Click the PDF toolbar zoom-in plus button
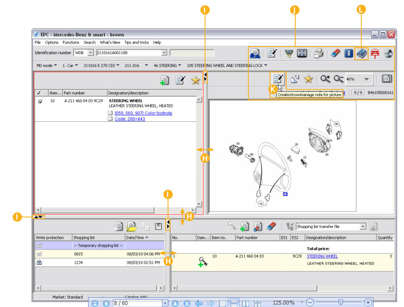This screenshot has width=404, height=307. (x=368, y=303)
